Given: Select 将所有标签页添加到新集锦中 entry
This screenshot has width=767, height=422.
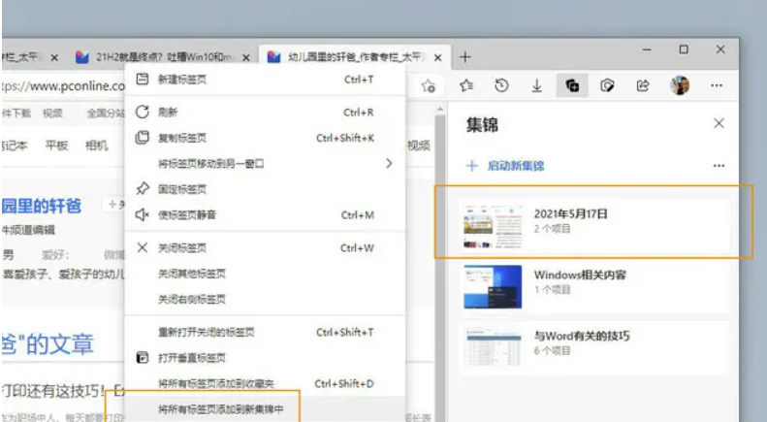Looking at the screenshot, I should point(265,409).
